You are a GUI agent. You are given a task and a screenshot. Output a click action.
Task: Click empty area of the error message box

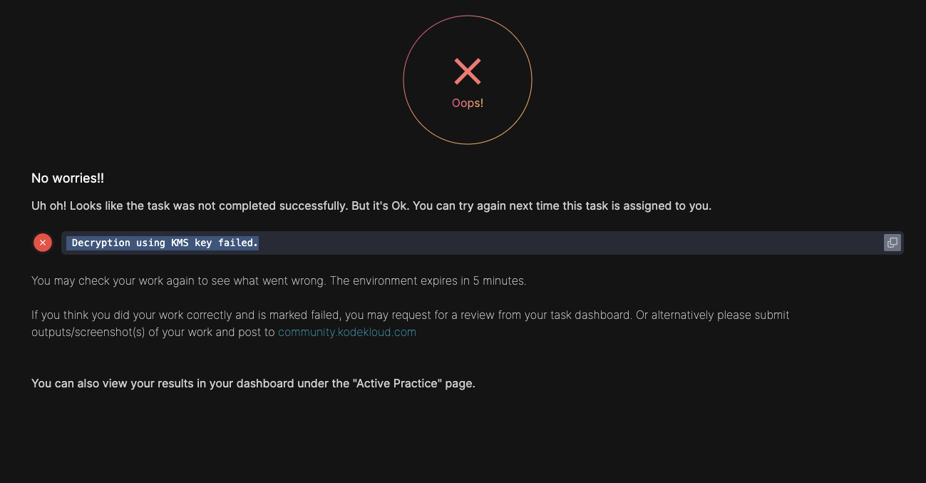(x=570, y=243)
